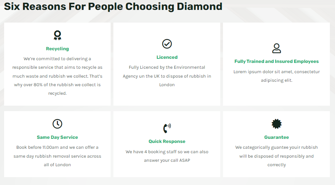Click the word London in the Licenced card
The image size is (335, 185).
click(x=167, y=85)
